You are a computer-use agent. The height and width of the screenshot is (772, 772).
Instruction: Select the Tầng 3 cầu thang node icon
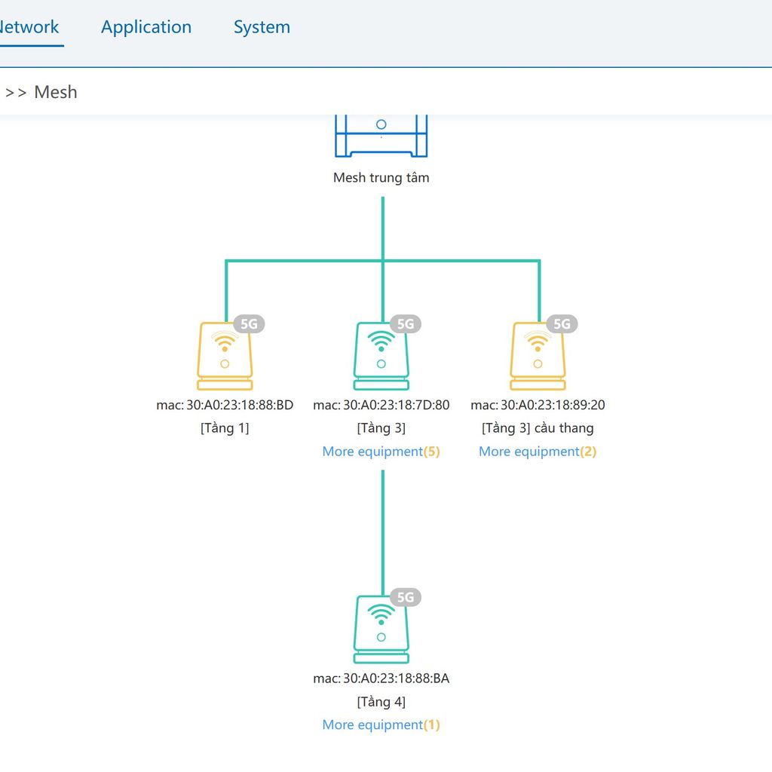pyautogui.click(x=538, y=356)
